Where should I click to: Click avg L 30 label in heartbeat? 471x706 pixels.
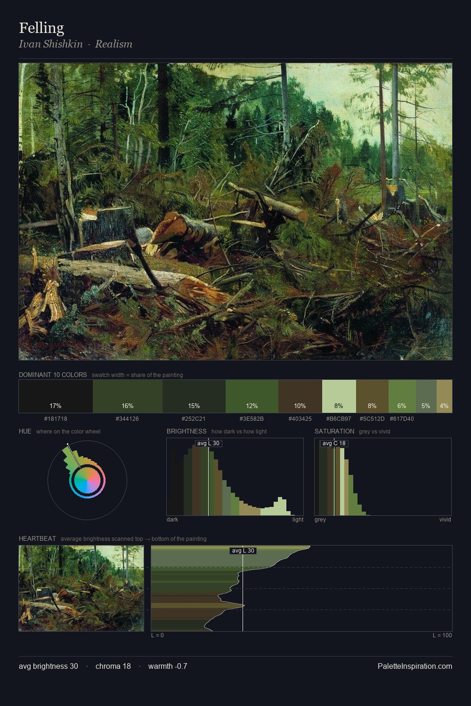243,551
